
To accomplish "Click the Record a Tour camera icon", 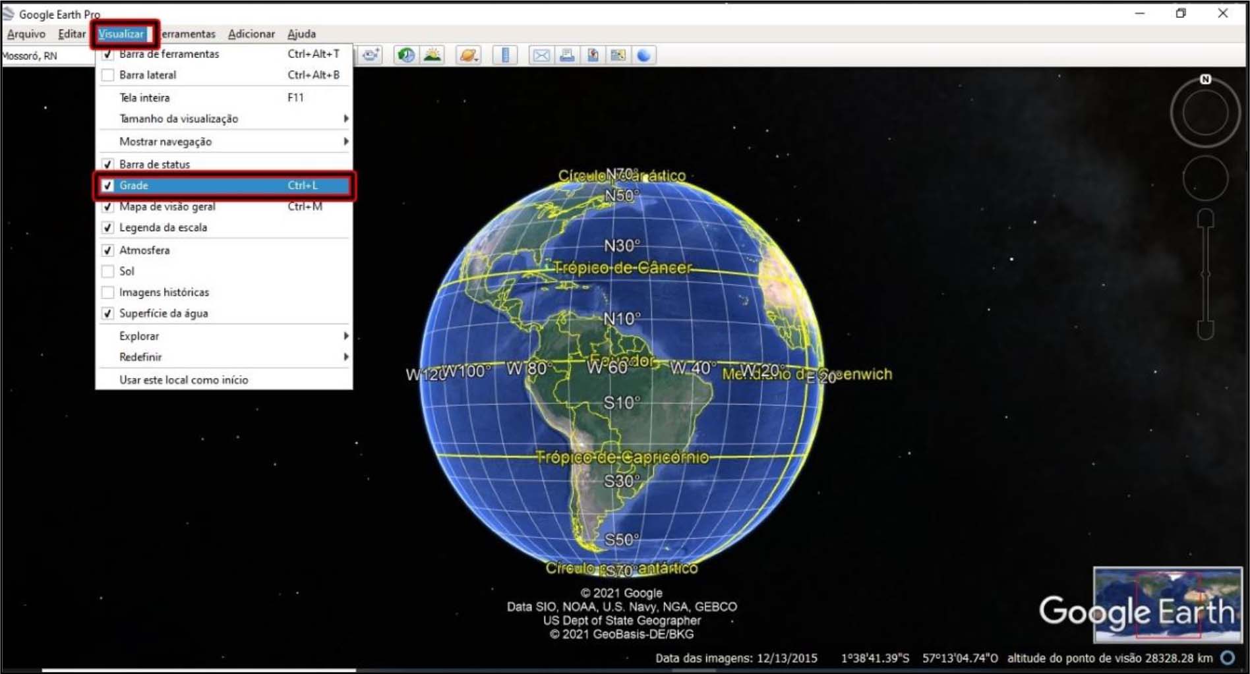I will click(371, 55).
